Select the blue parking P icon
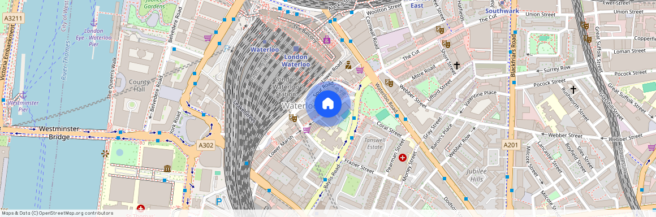Image resolution: width=656 pixels, height=217 pixels. coord(219,202)
